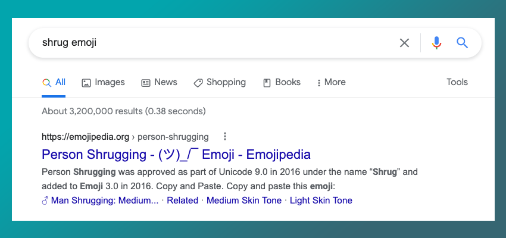Open the three-dot menu beside emojipedia URL
This screenshot has height=238, width=506.
coord(225,136)
